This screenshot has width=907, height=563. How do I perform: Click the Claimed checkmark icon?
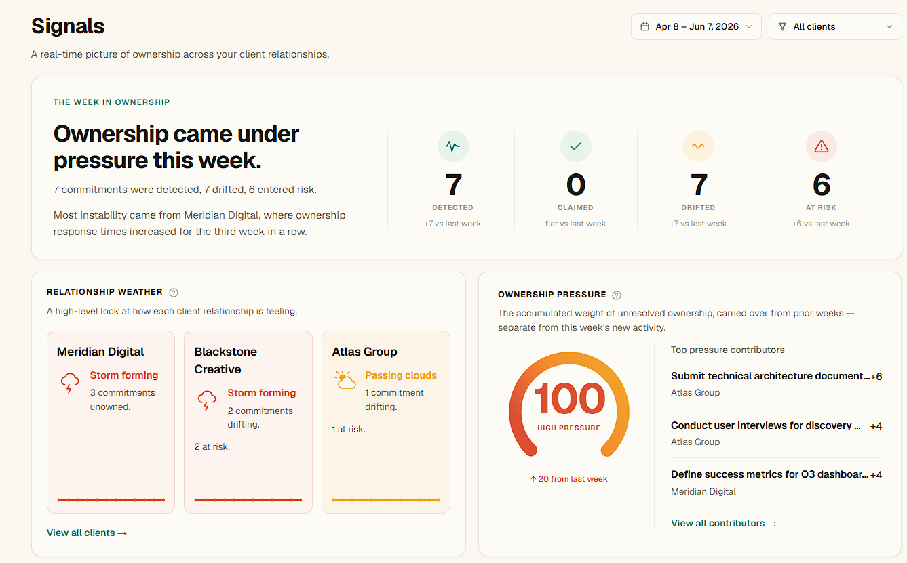coord(576,146)
